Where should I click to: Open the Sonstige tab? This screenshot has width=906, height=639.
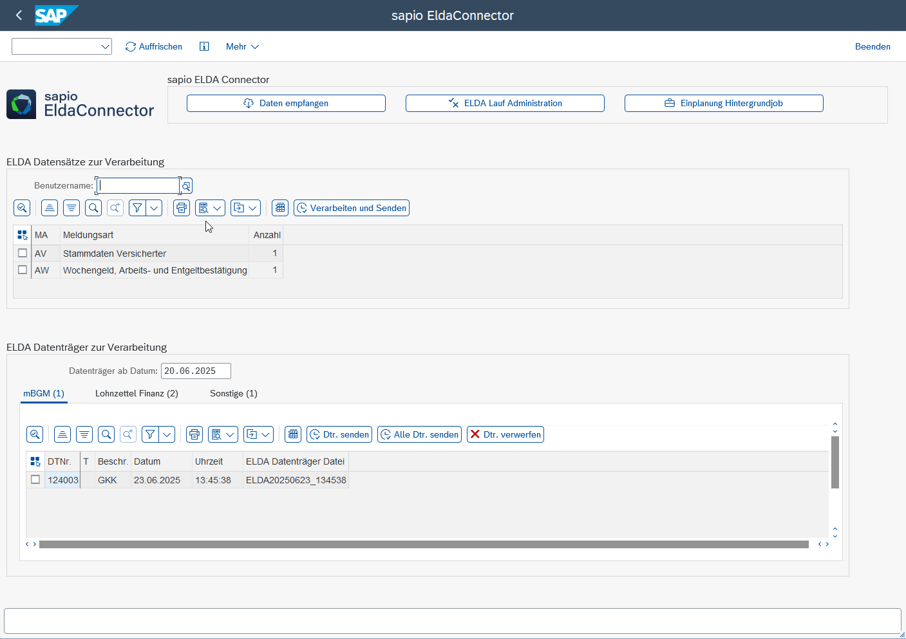point(233,393)
